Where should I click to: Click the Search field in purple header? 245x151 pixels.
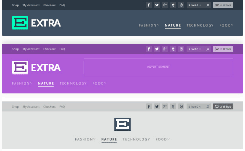(199, 49)
